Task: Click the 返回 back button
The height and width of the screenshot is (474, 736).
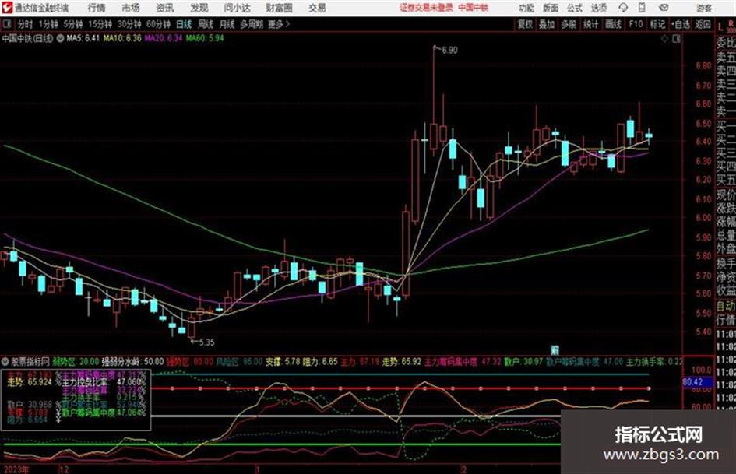Action: pos(703,24)
